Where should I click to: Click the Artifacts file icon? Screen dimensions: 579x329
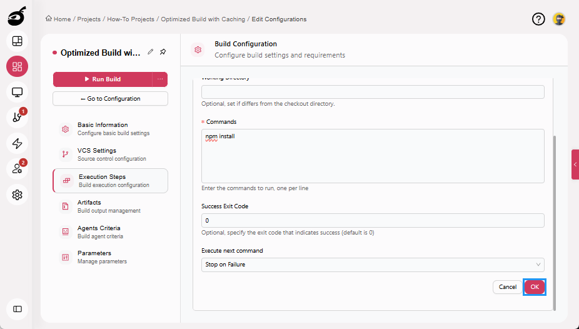click(x=66, y=206)
